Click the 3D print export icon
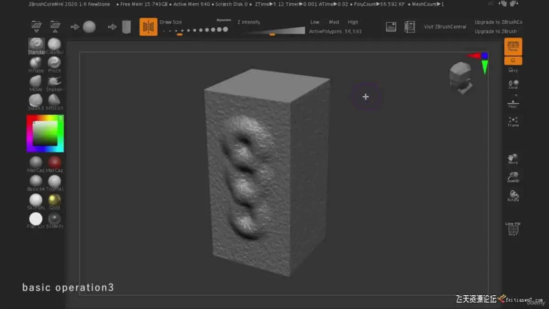Viewport: 549px width, 309px height. coord(409,27)
